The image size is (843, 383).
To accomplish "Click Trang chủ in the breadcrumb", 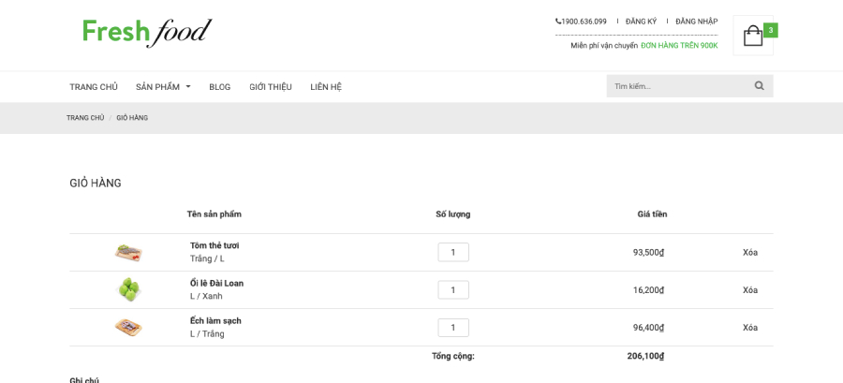I will (85, 118).
